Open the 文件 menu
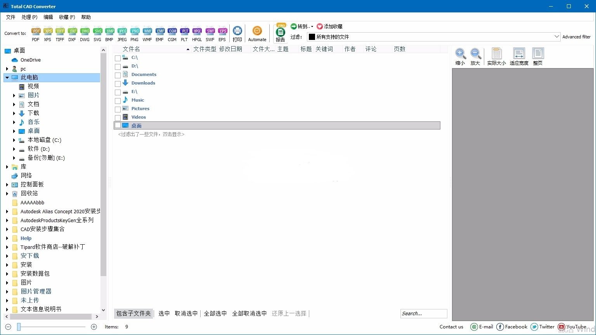 click(x=10, y=17)
